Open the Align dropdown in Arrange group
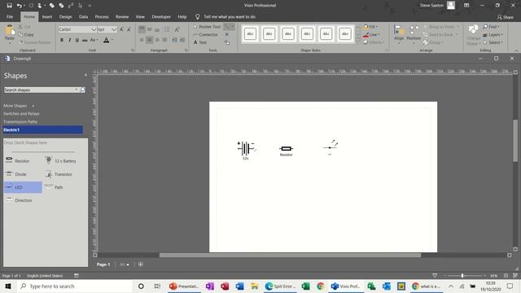The width and height of the screenshot is (521, 293). pyautogui.click(x=399, y=34)
